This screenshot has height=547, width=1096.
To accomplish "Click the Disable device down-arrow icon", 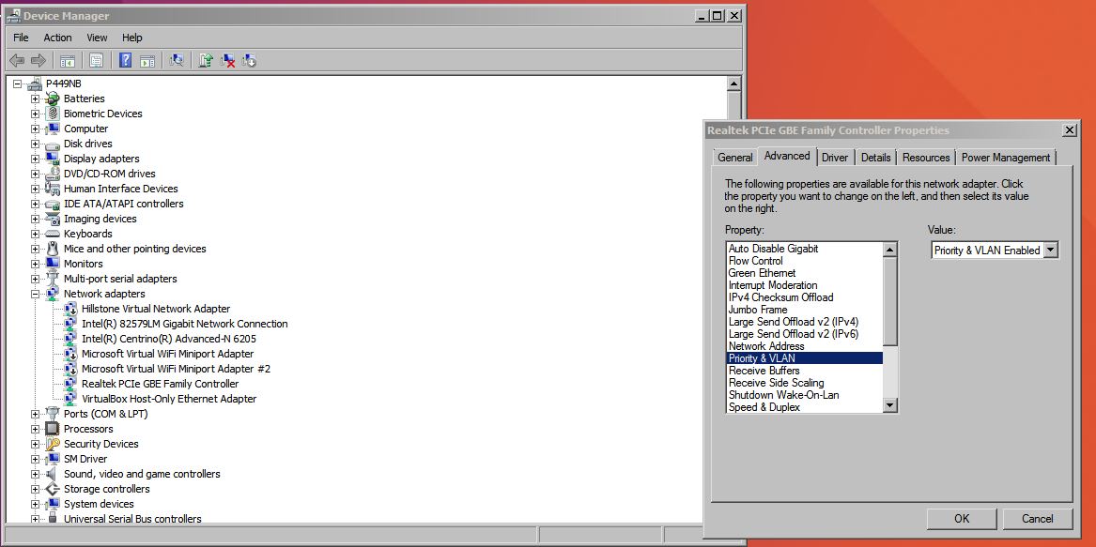I will pyautogui.click(x=250, y=61).
